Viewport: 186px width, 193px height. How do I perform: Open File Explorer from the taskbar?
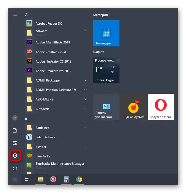(x=41, y=179)
